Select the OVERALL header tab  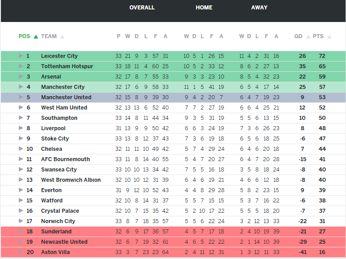(142, 8)
